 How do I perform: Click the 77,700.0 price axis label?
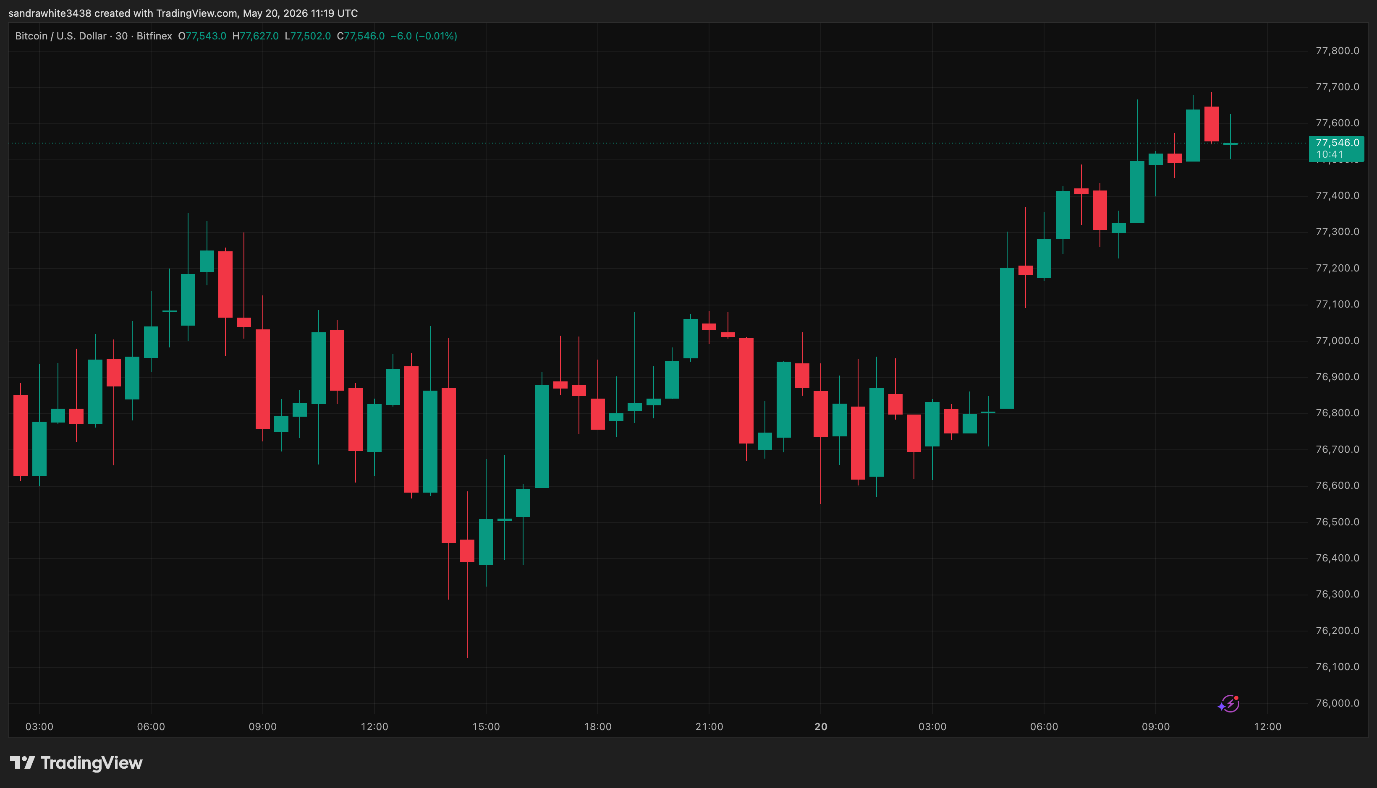1337,86
